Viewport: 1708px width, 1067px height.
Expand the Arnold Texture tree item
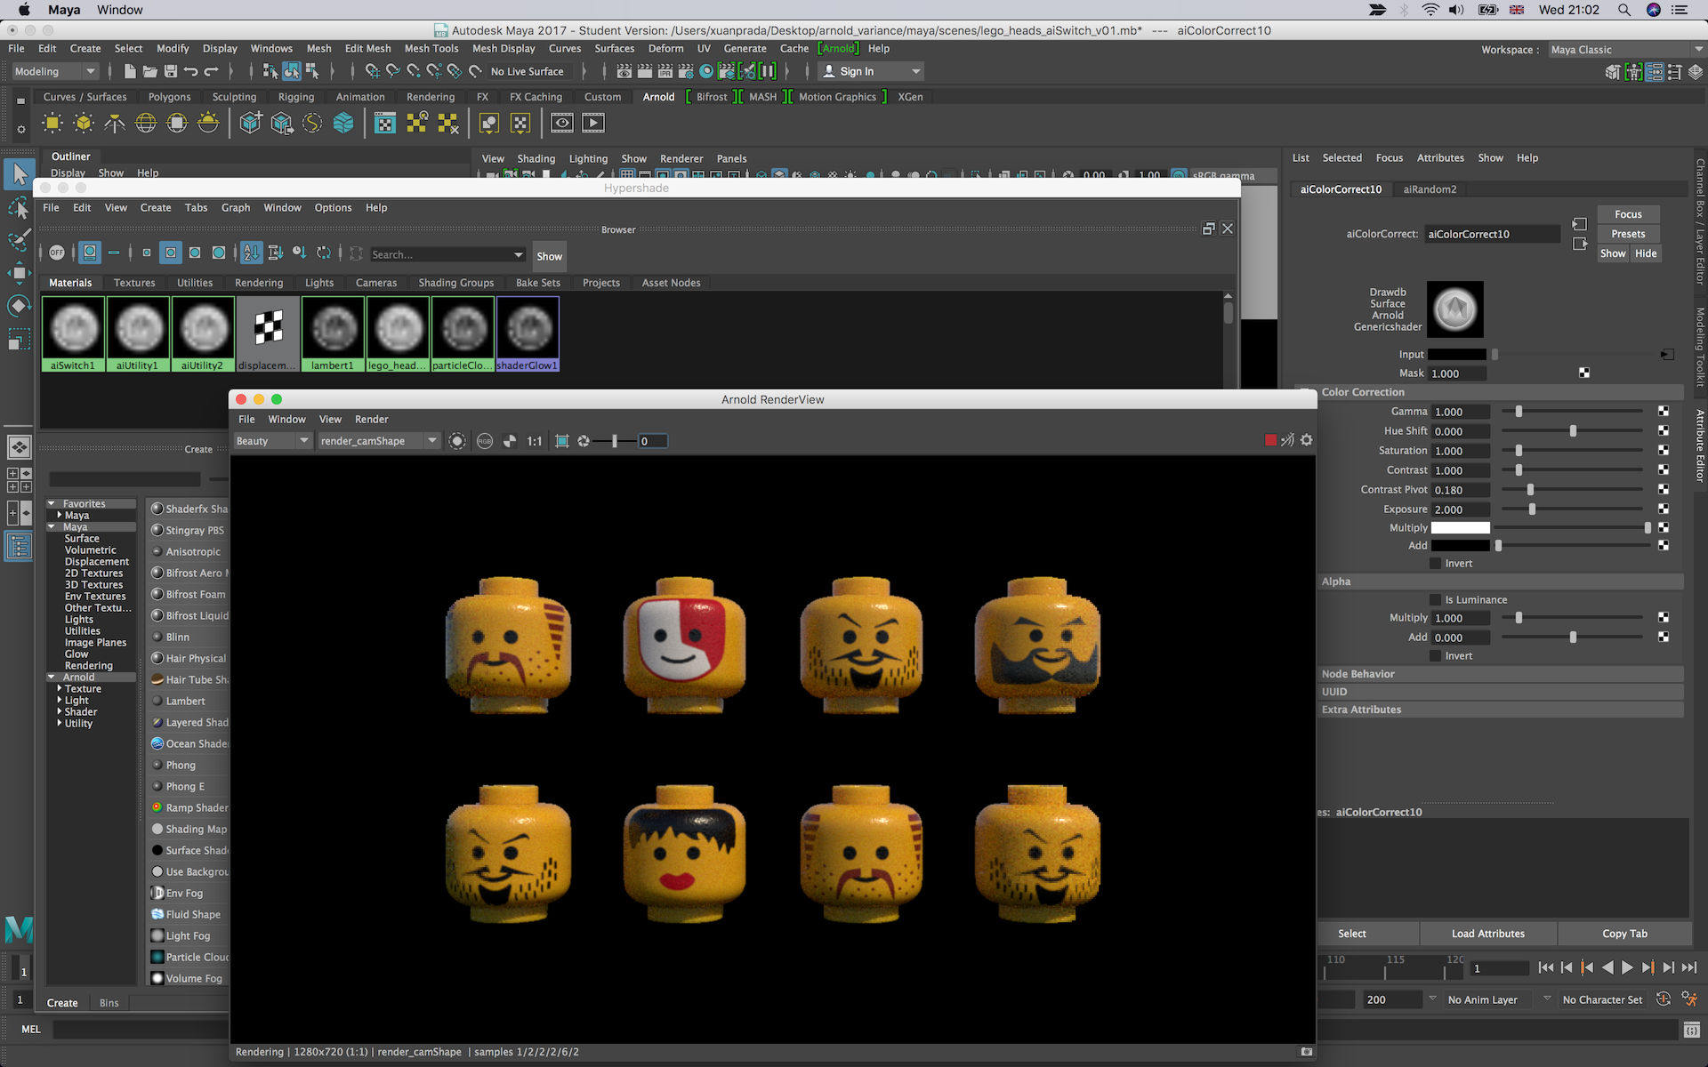(59, 688)
